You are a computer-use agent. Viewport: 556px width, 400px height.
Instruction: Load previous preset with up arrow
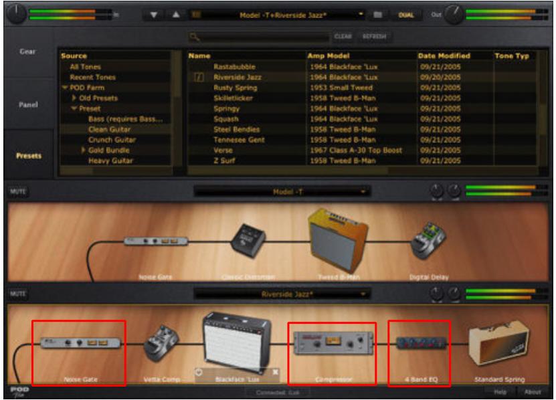pos(176,15)
